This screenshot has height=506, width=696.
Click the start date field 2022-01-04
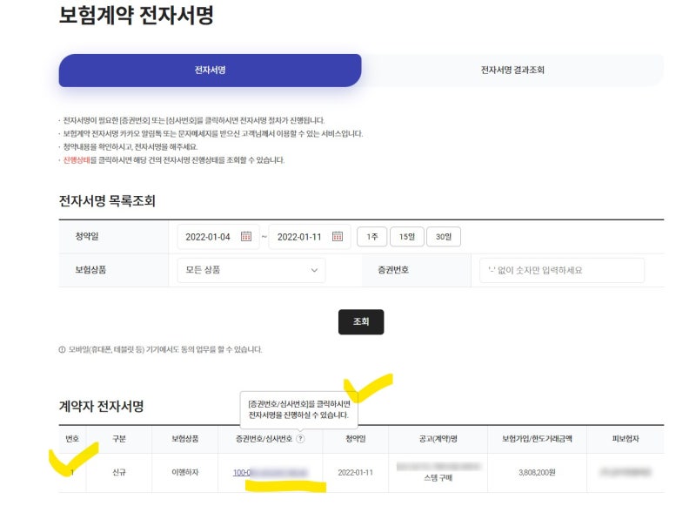218,237
